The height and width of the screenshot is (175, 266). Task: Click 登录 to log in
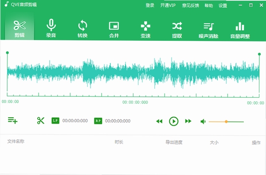[150, 5]
